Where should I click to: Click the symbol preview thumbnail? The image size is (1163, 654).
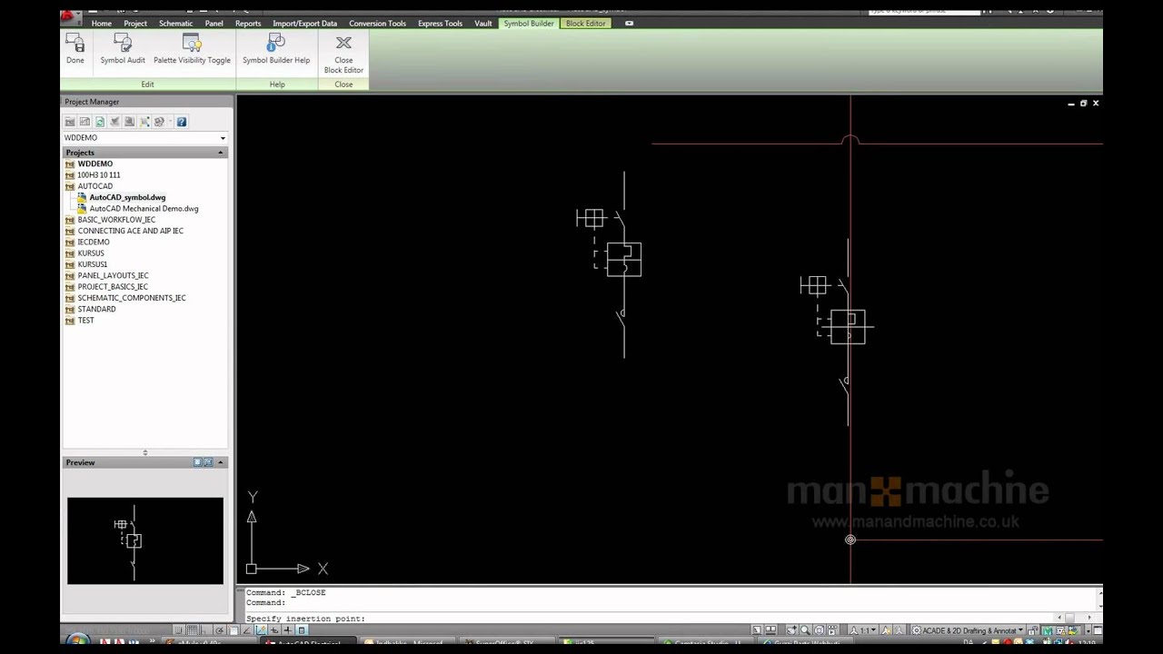144,540
